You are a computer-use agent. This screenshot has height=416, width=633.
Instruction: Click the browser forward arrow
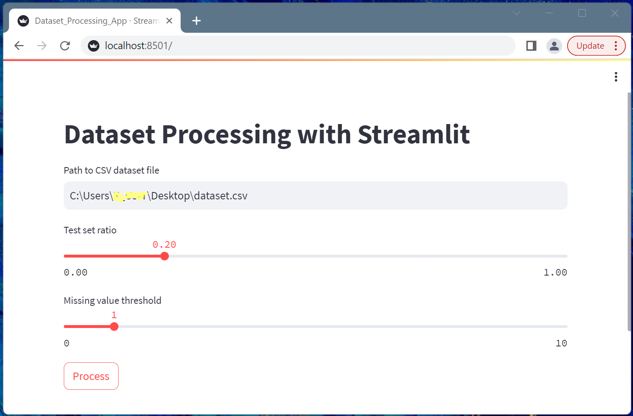pyautogui.click(x=42, y=45)
